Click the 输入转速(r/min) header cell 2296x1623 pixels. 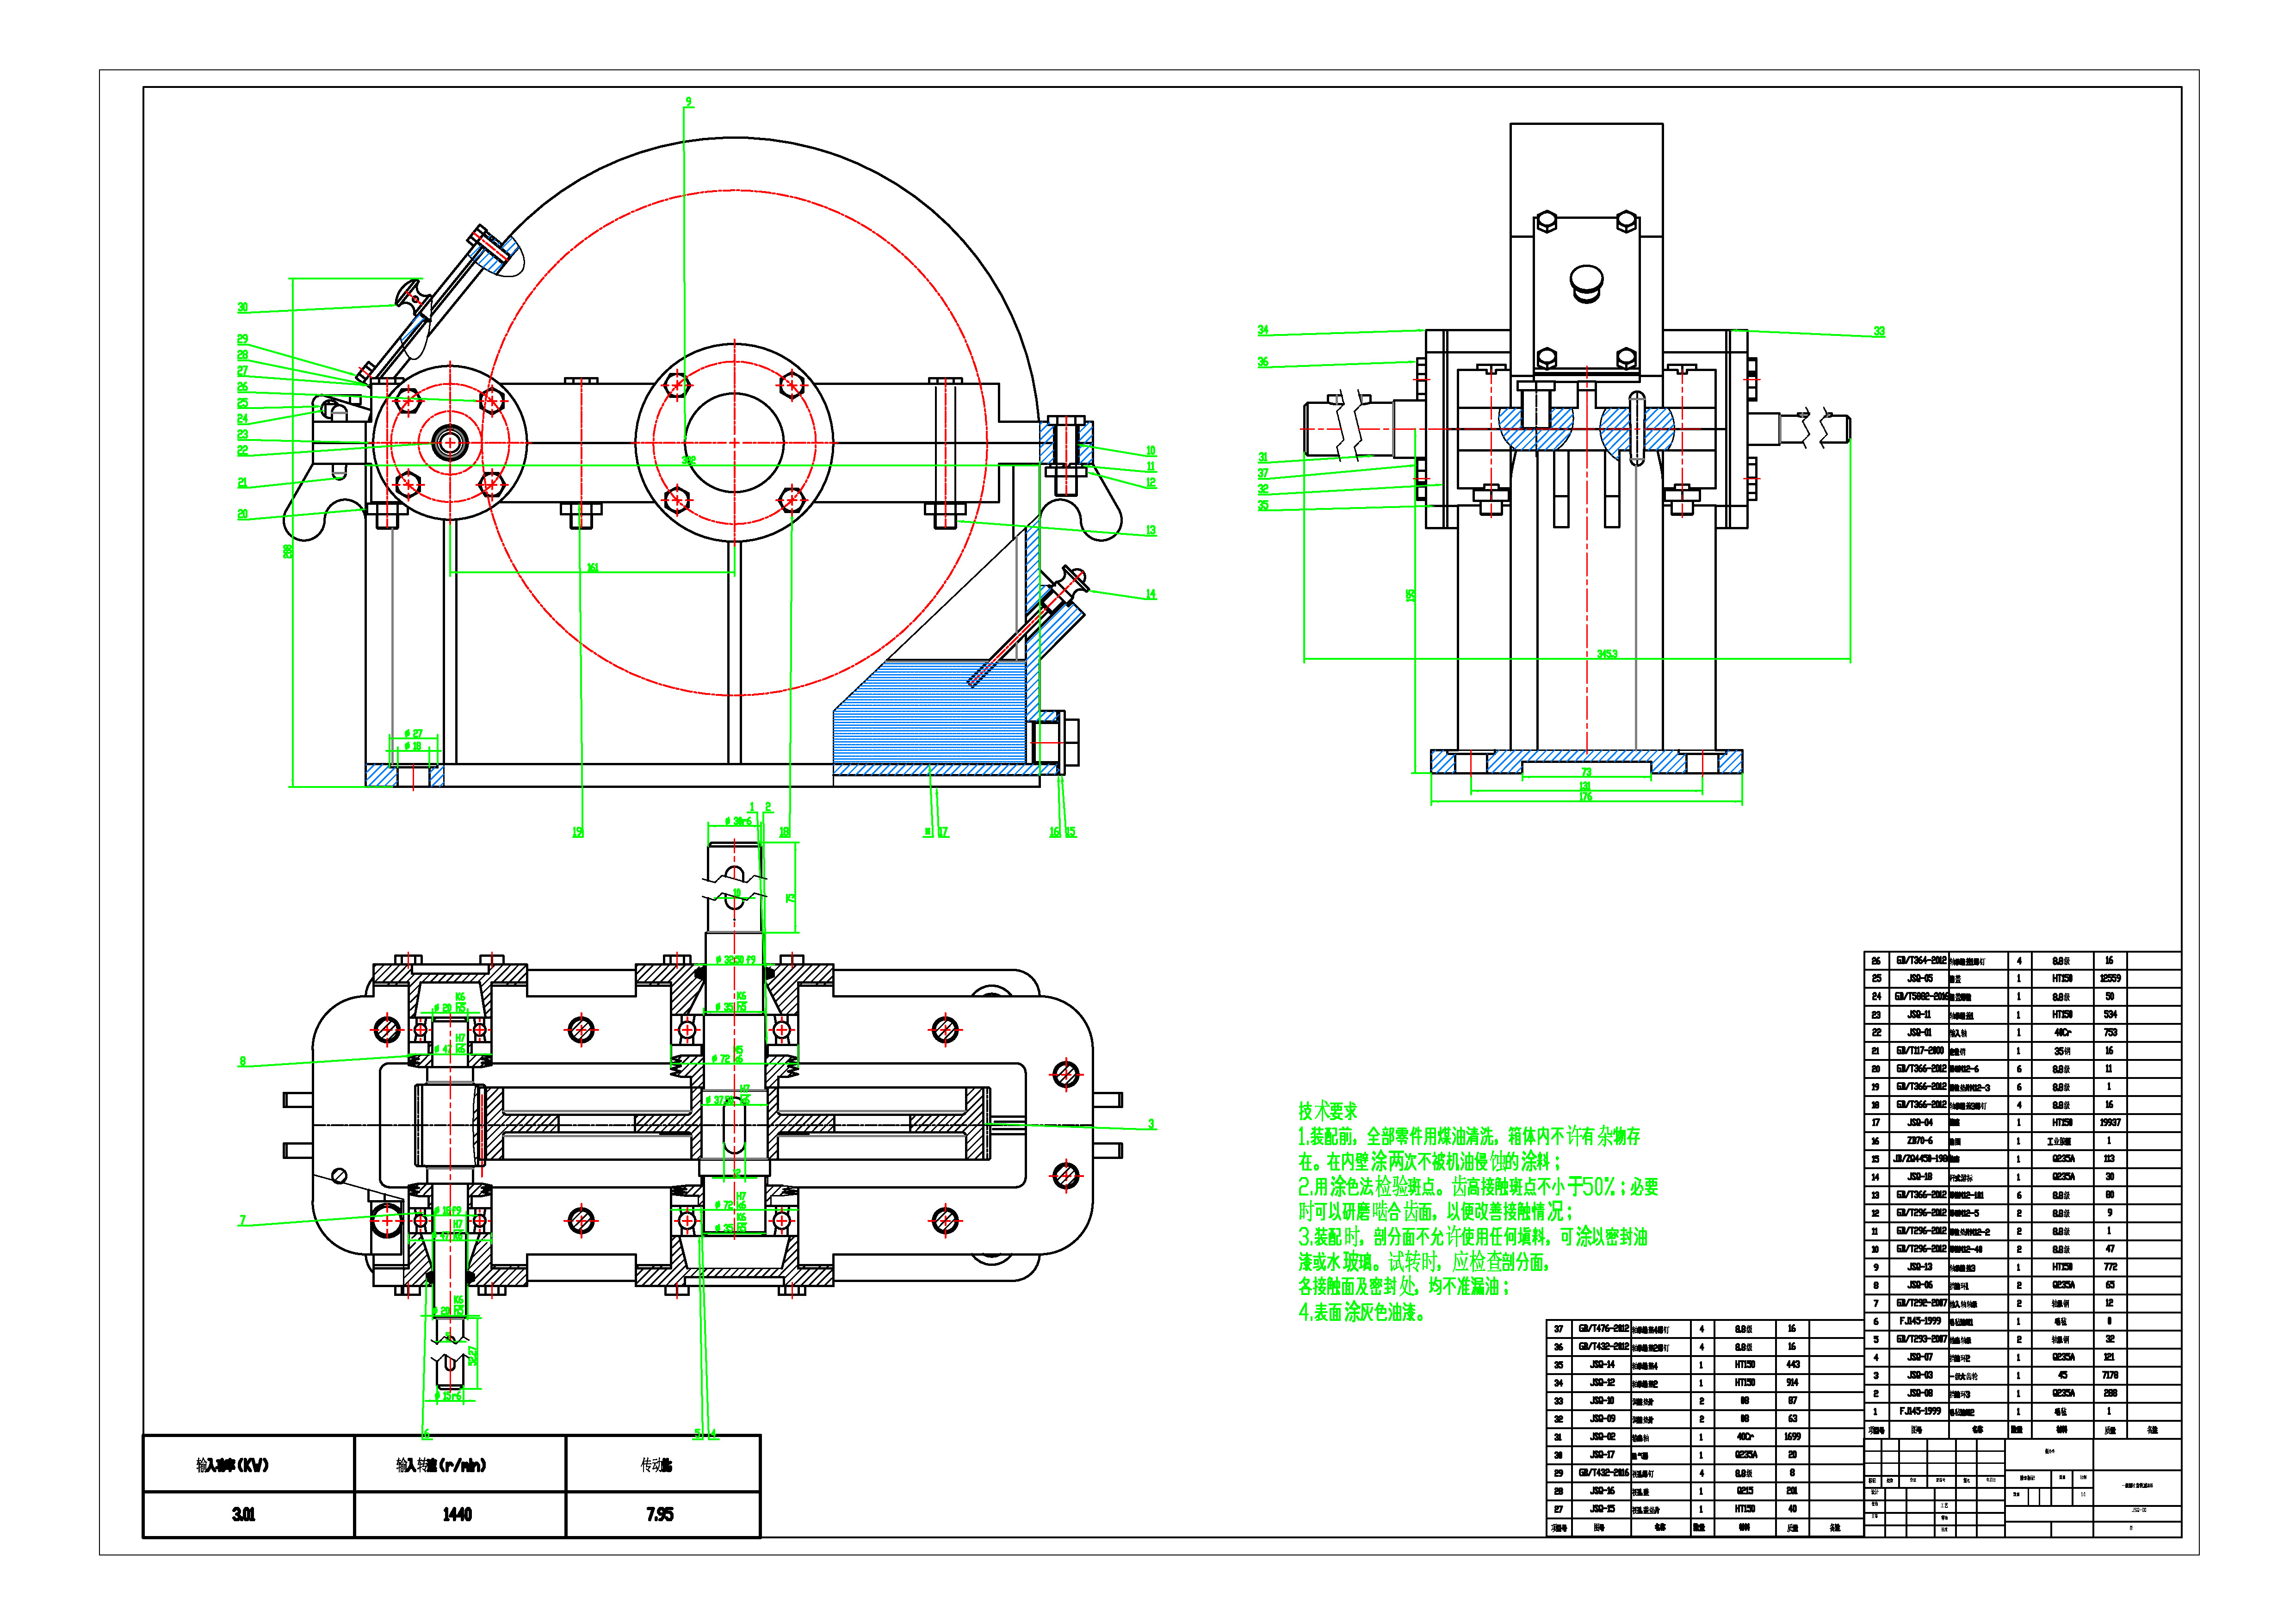[x=441, y=1465]
